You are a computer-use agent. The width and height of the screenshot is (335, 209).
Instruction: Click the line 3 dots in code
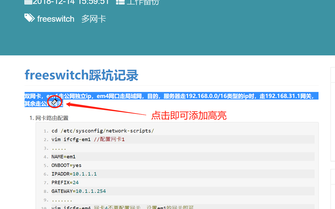[59, 149]
